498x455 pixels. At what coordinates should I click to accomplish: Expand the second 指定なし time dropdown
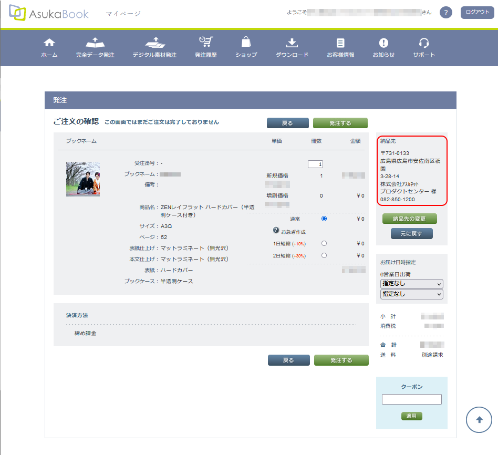[411, 294]
